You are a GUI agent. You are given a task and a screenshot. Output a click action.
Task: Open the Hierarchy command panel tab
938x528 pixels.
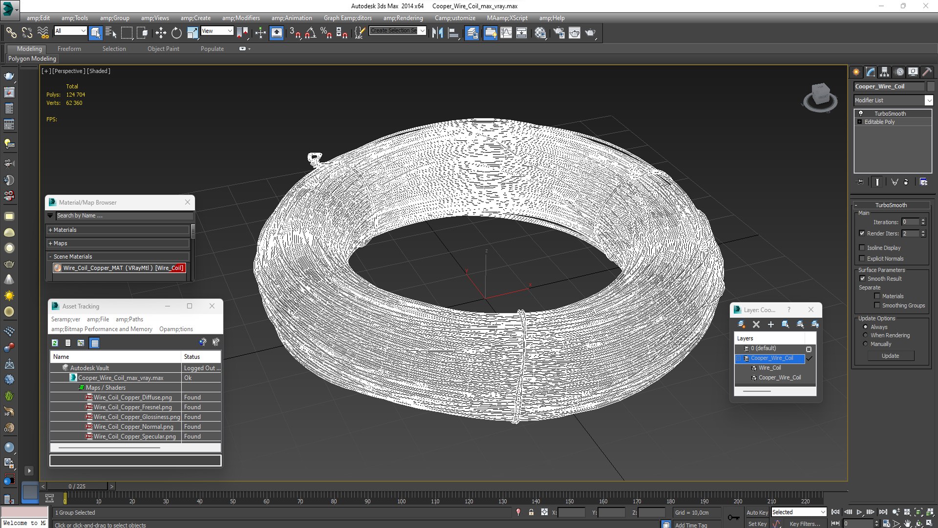point(884,72)
